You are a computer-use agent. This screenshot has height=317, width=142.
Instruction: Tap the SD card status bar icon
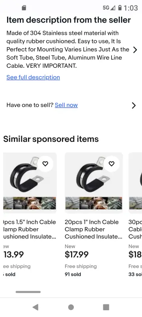[24, 8]
